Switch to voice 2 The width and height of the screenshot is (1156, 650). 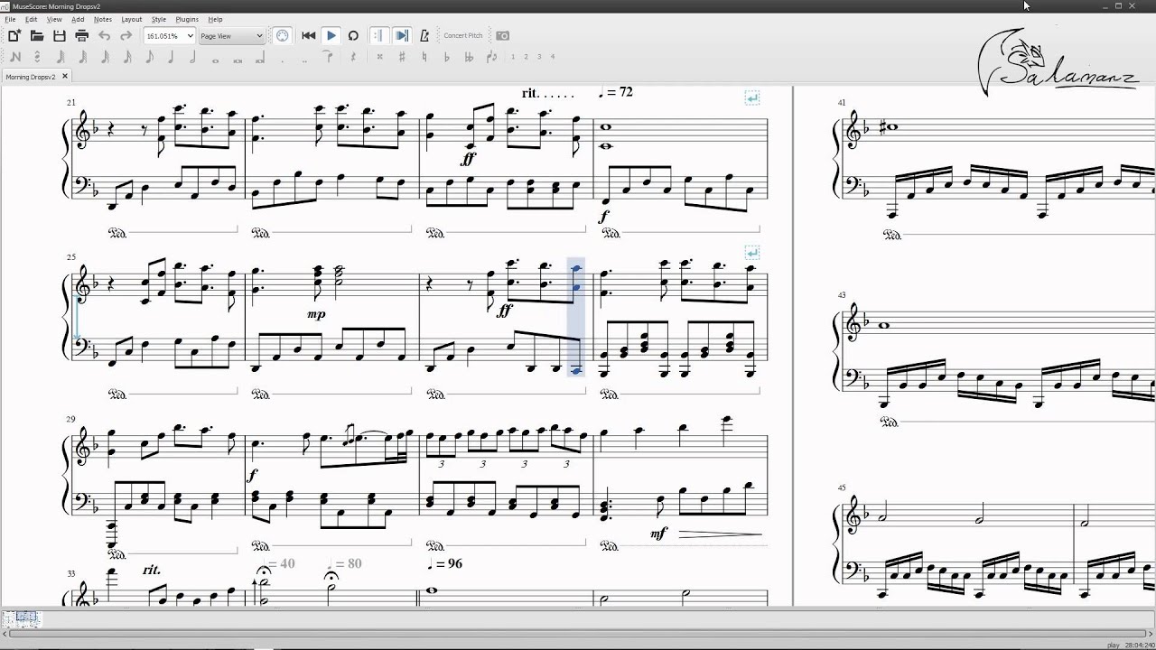point(527,57)
